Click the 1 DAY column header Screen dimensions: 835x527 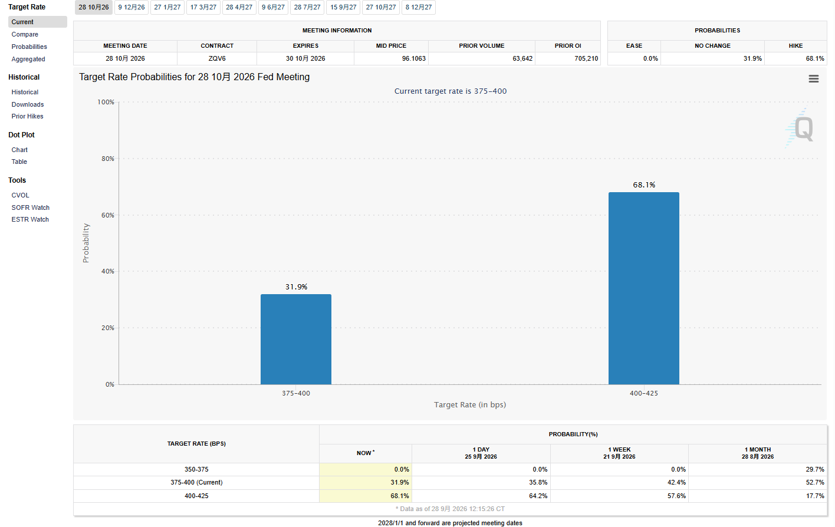pos(481,453)
